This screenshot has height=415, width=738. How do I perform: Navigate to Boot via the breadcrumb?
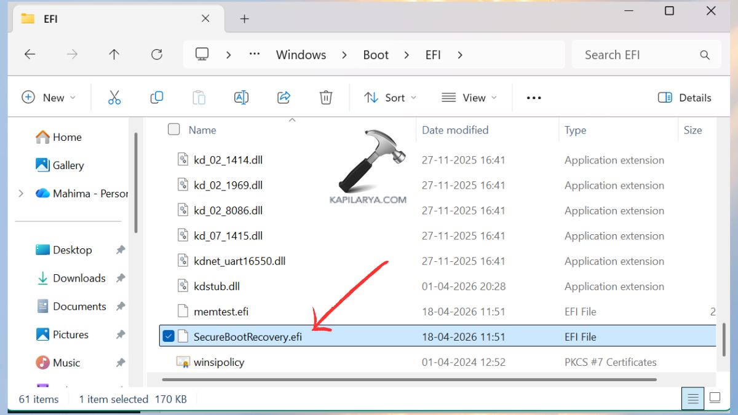click(375, 54)
